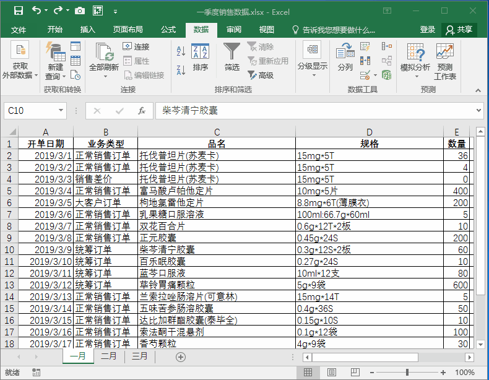Switch to the 二月 sheet tab
Viewport: 489px width, 380px height.
[x=108, y=356]
